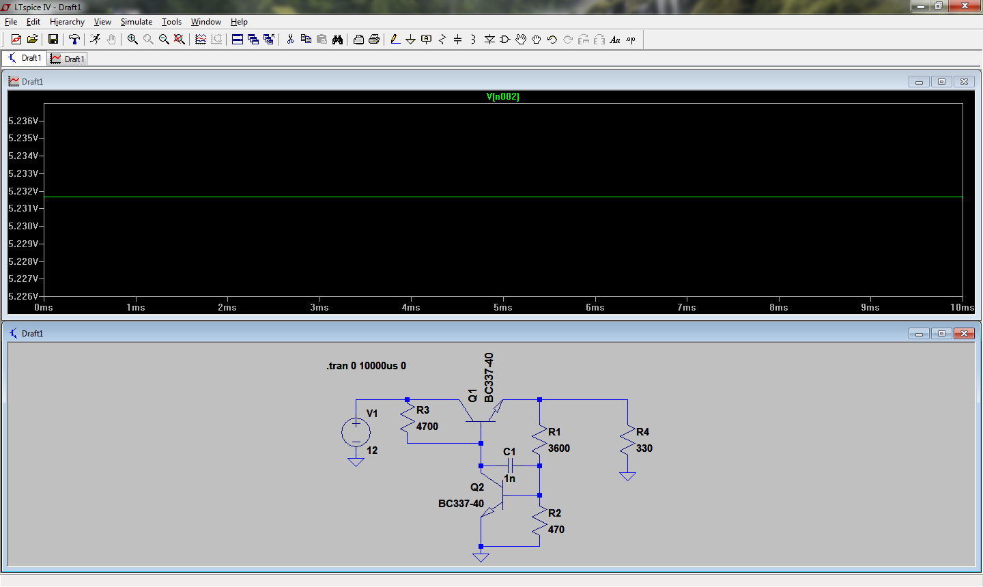
Task: Place a diode from the toolbar
Action: 489,40
